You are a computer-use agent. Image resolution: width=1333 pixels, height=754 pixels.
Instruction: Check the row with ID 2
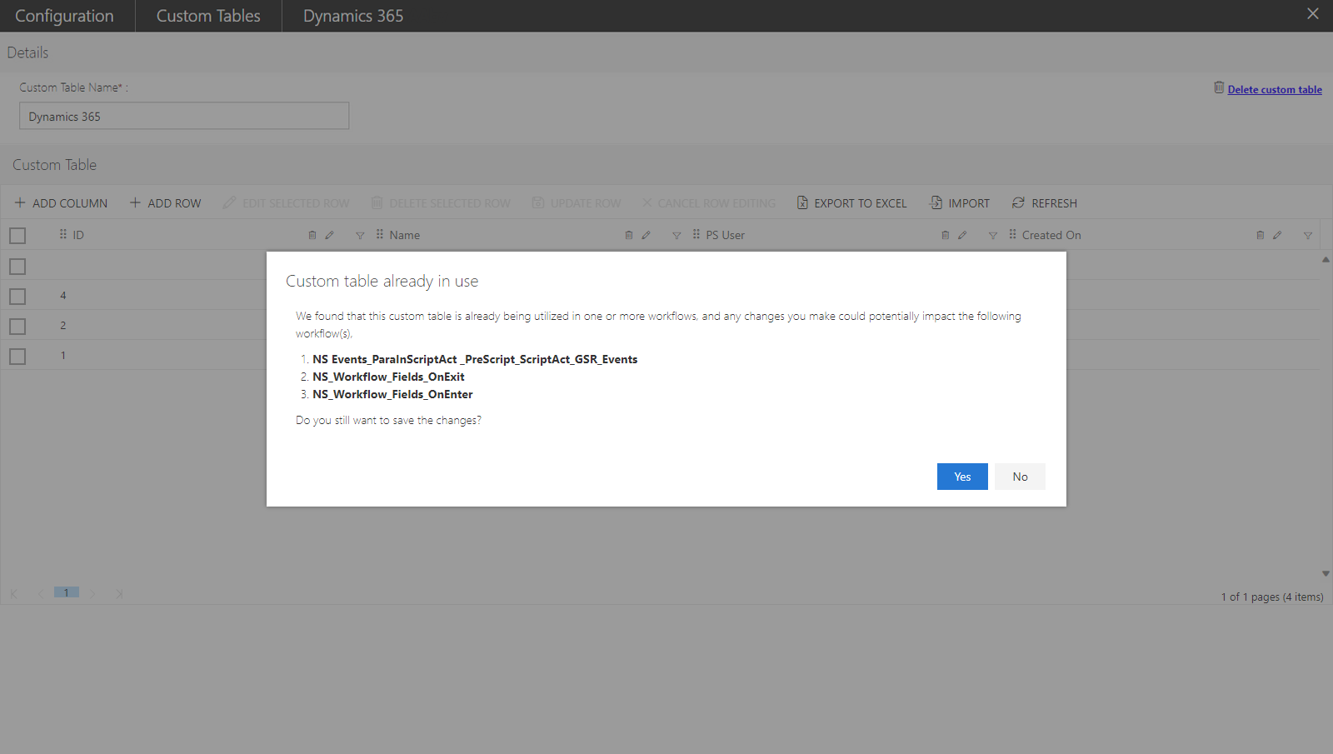[x=17, y=327]
